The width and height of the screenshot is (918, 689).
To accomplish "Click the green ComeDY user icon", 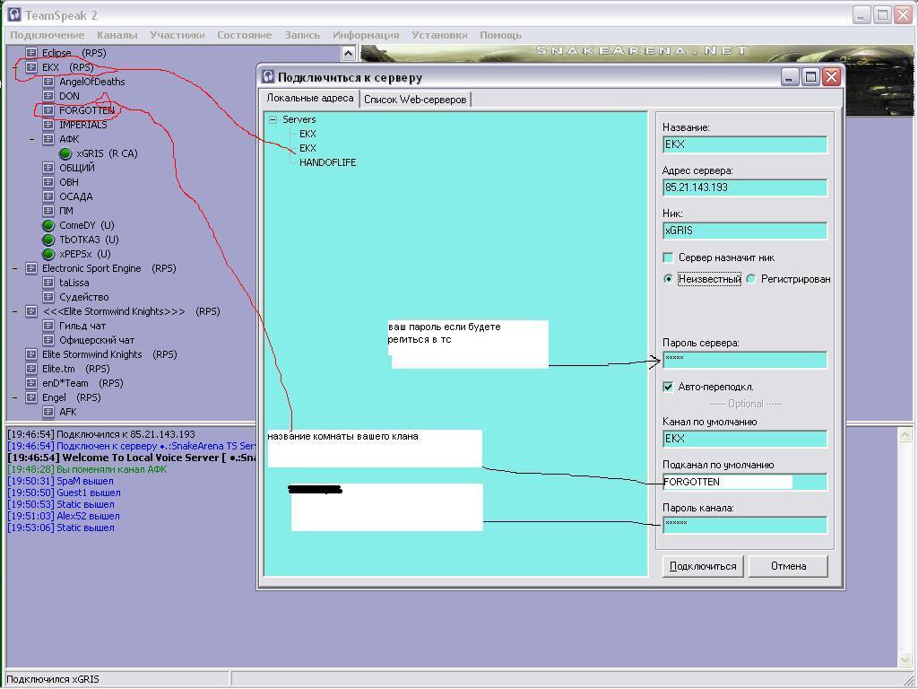I will click(x=48, y=225).
